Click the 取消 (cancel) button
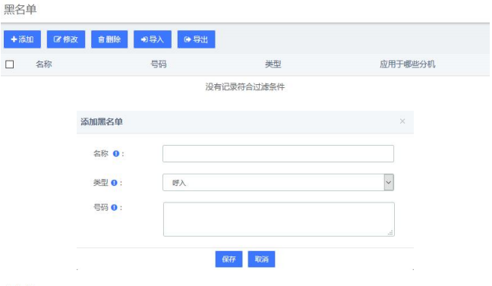The height and width of the screenshot is (286, 492). 261,259
